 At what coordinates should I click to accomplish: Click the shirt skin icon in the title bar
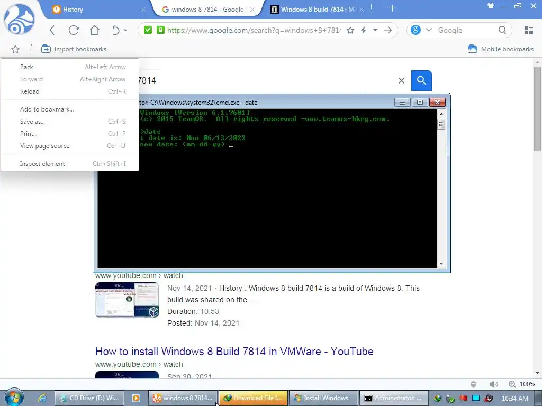pyautogui.click(x=490, y=5)
